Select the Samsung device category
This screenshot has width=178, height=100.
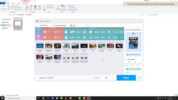coord(72,32)
